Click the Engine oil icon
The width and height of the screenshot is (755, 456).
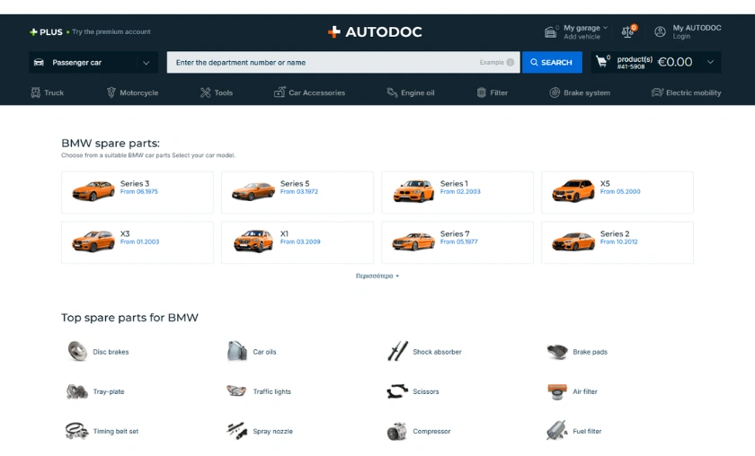pyautogui.click(x=392, y=92)
